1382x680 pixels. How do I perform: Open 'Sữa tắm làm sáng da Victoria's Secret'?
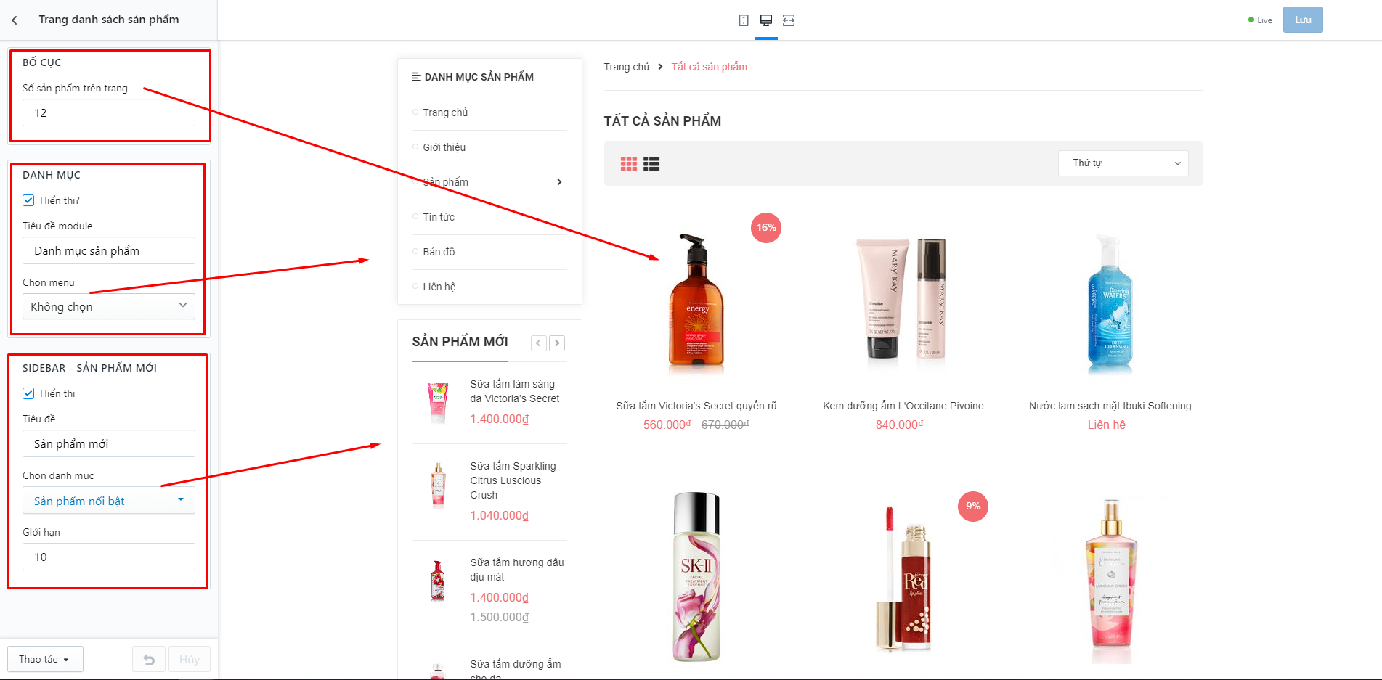[515, 391]
